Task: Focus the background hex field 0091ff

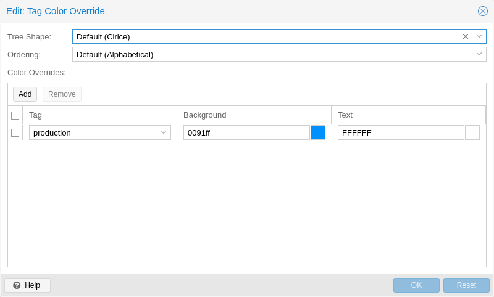Action: [246, 132]
